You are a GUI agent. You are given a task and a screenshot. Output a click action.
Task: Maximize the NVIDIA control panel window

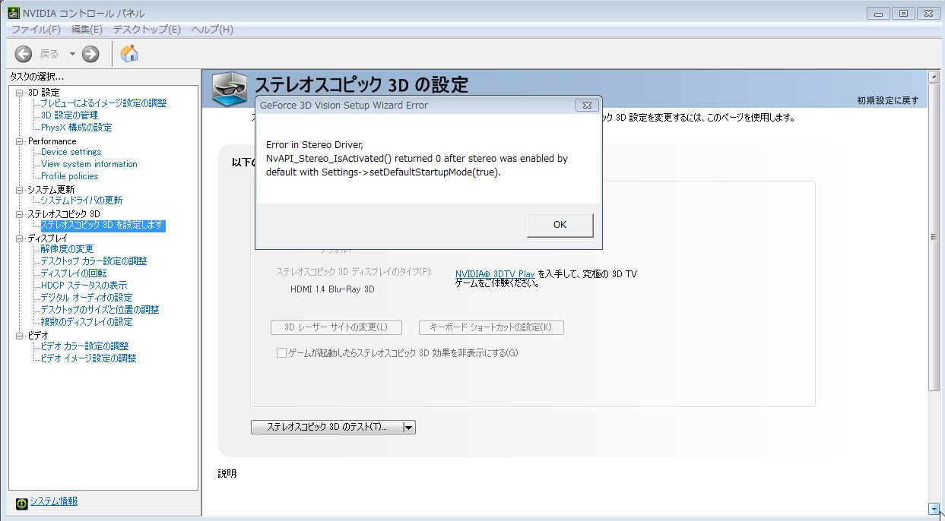tap(903, 13)
